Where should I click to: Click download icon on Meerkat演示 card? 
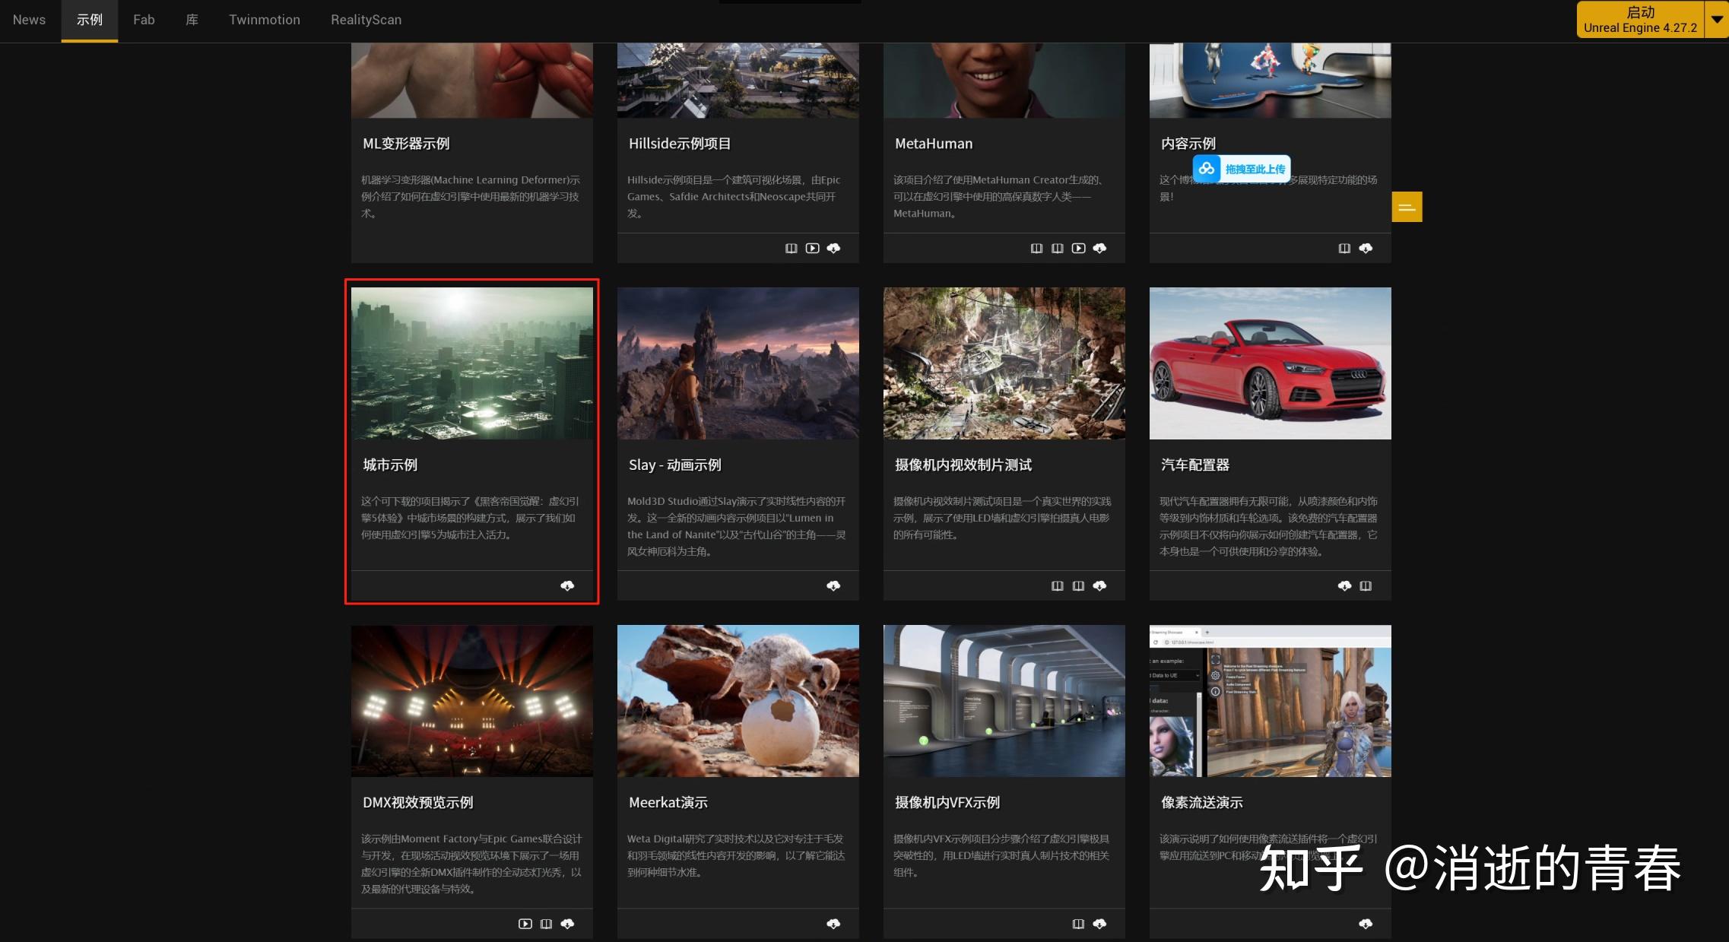[x=833, y=924]
